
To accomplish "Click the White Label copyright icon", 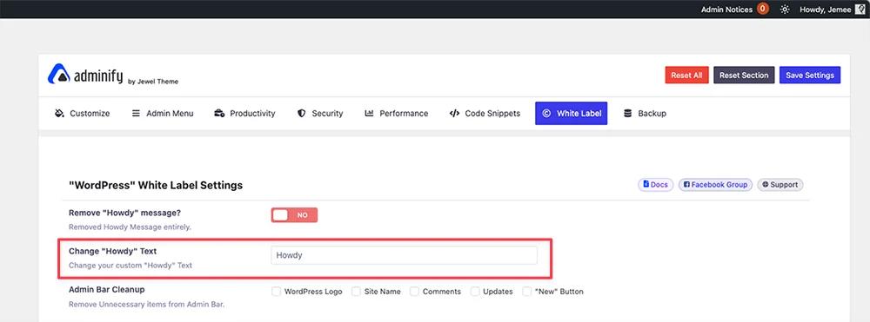I will pyautogui.click(x=546, y=114).
